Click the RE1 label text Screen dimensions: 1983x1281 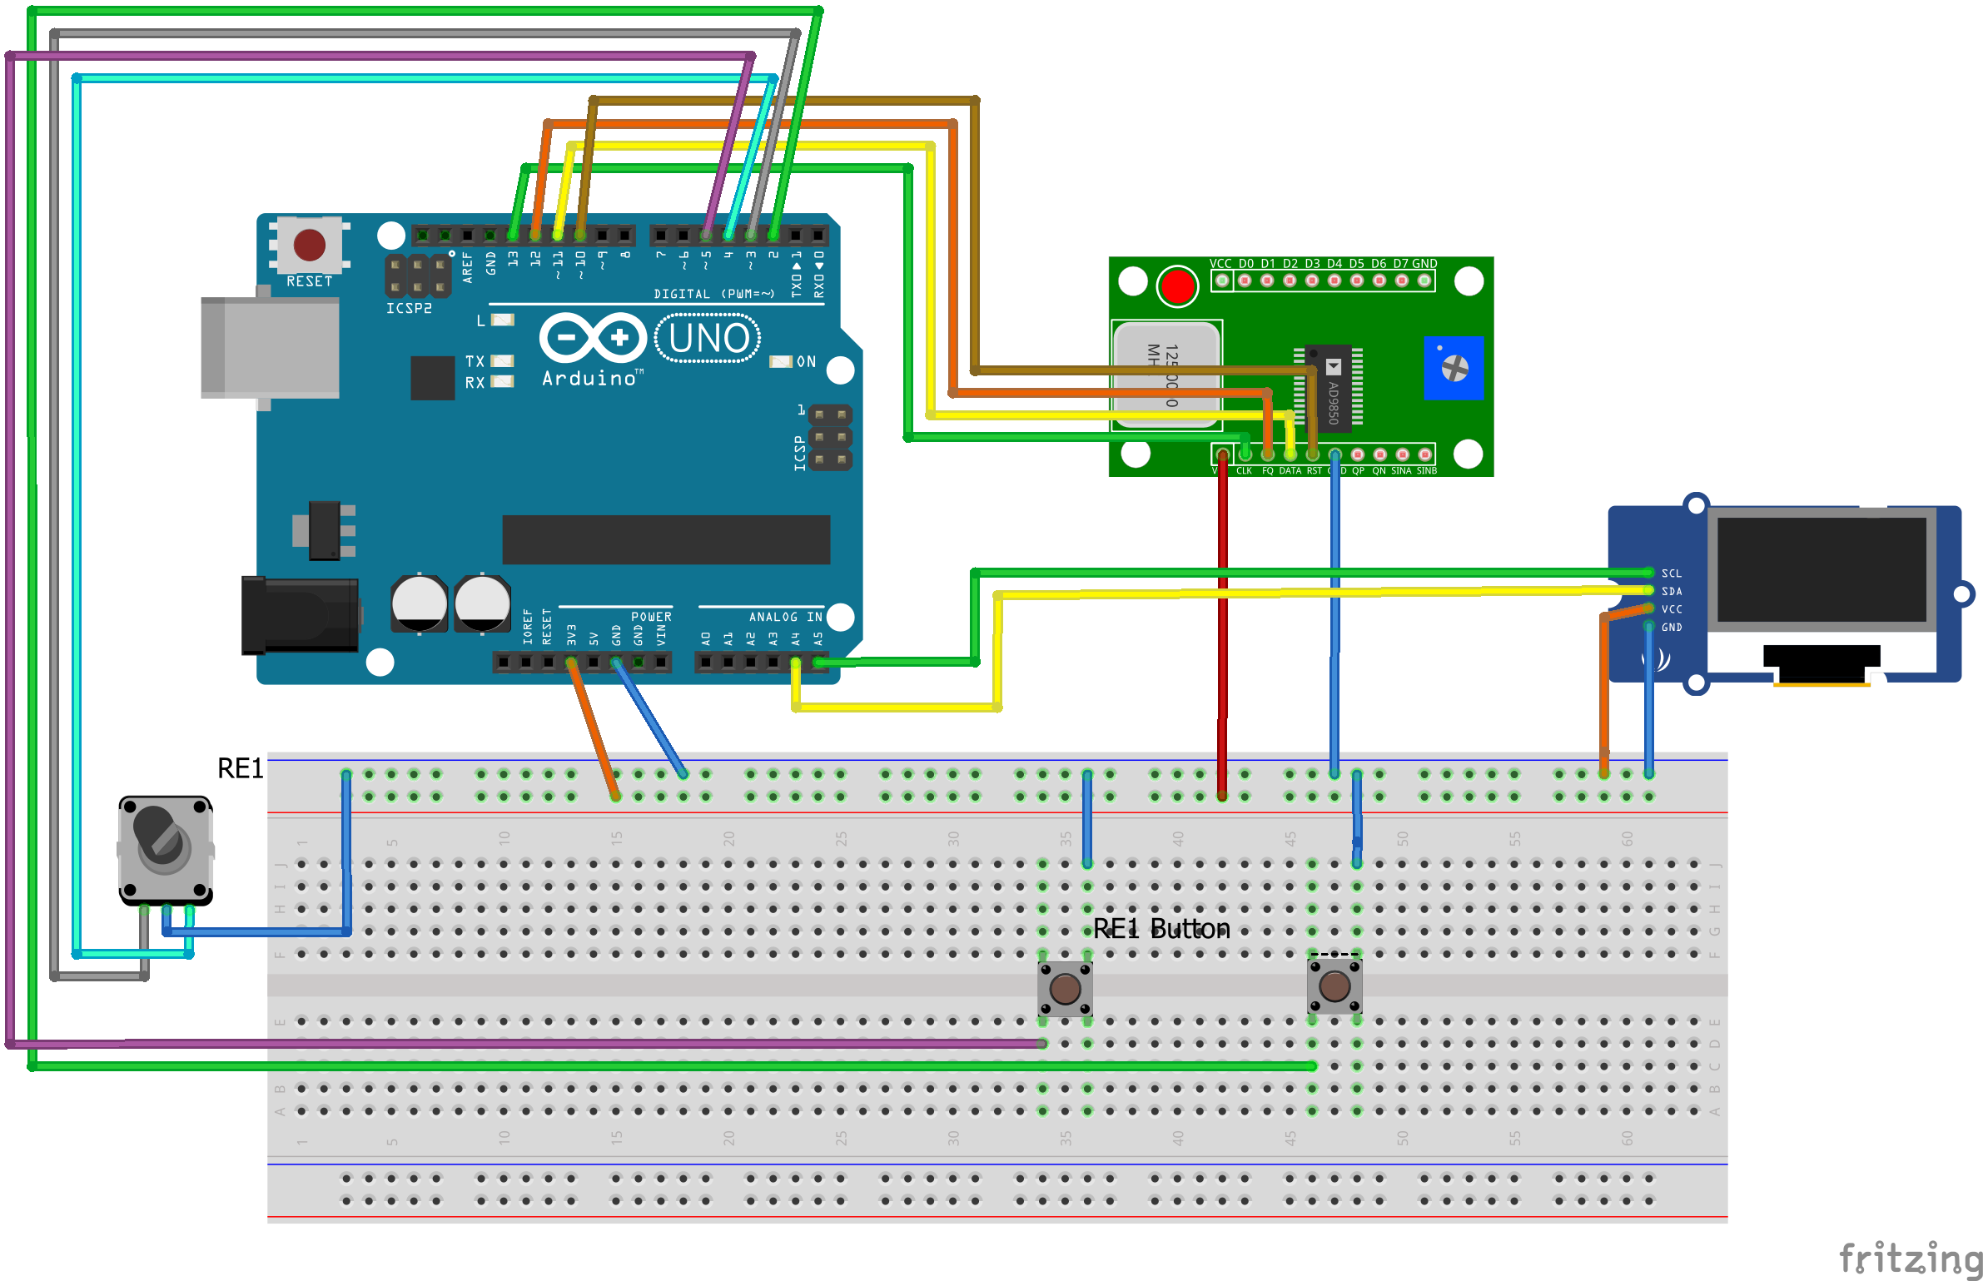tap(240, 768)
